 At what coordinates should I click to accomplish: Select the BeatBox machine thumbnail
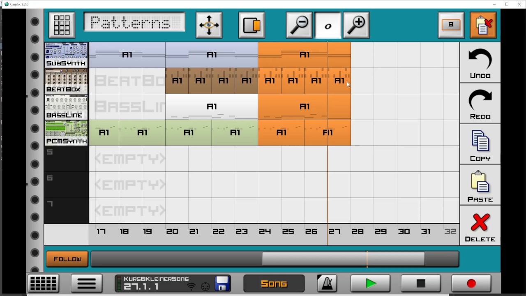pyautogui.click(x=66, y=81)
